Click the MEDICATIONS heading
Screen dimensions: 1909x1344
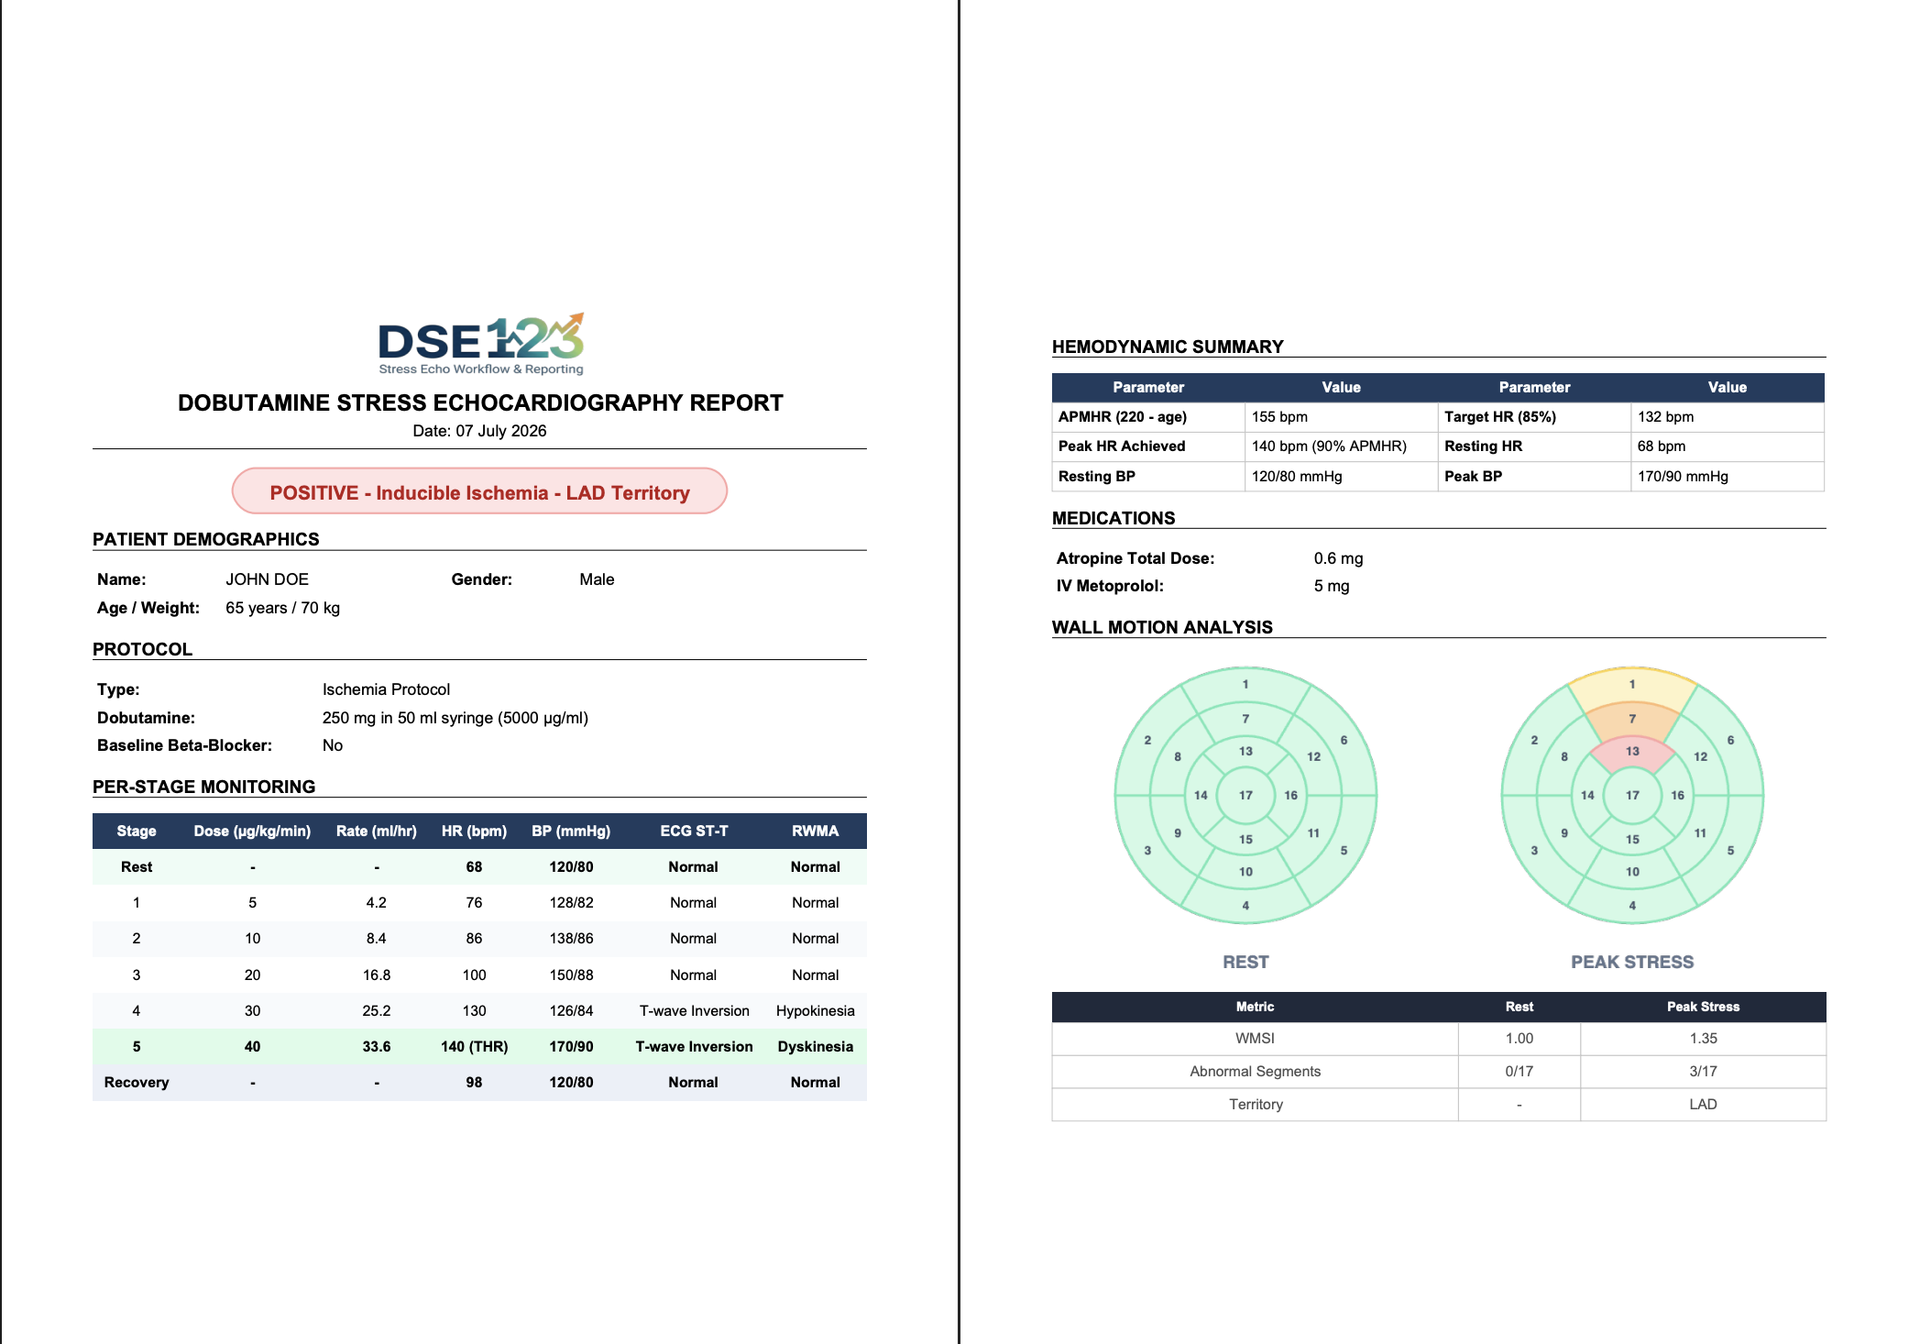1114,518
